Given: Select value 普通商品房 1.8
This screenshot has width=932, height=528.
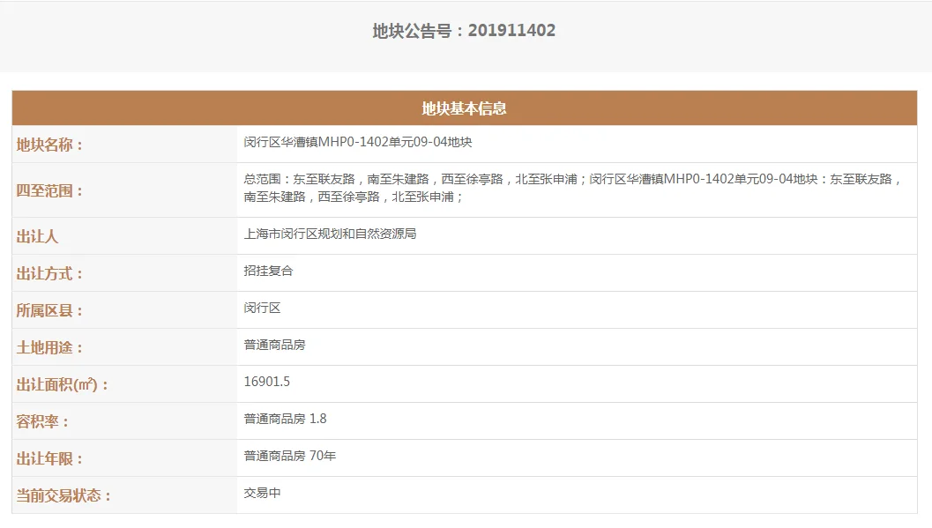Looking at the screenshot, I should (x=286, y=419).
